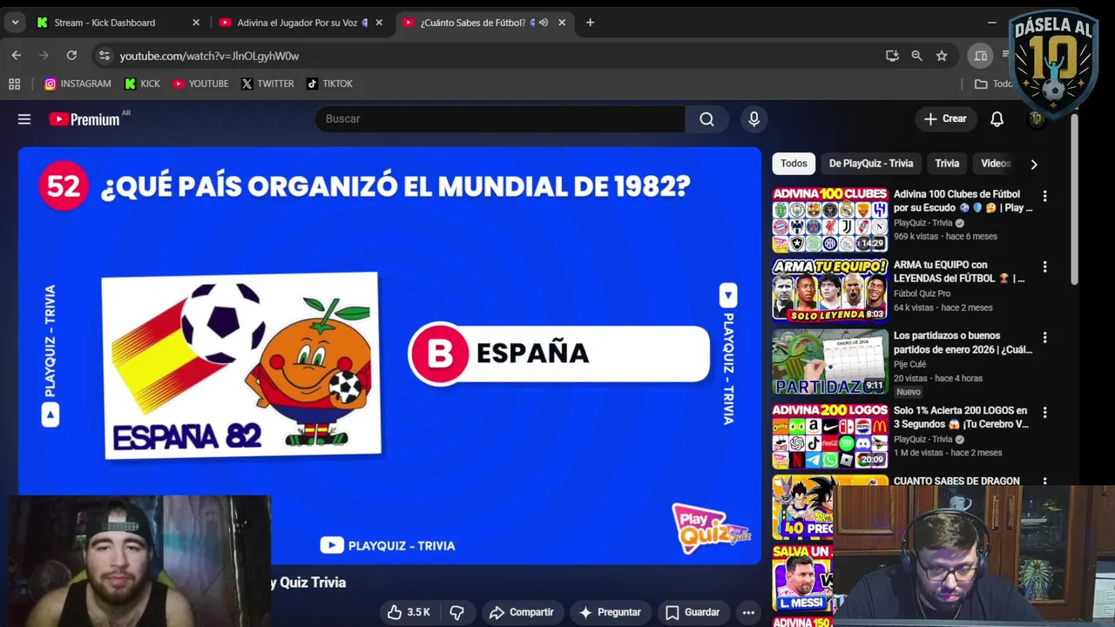
Task: Toggle the browser side panel button
Action: 980,56
